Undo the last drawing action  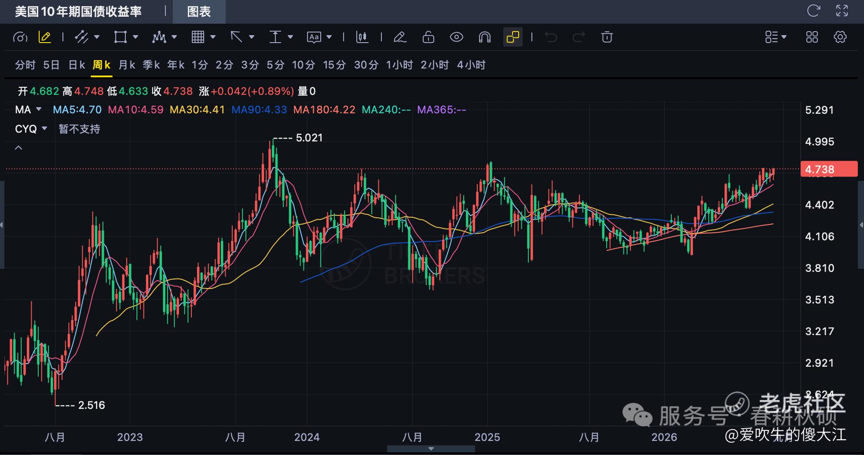[551, 37]
